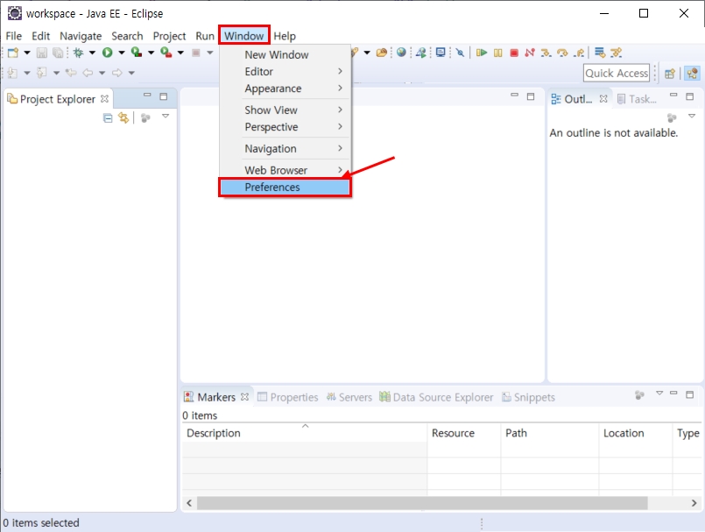
Task: Click the Back navigation arrow icon
Action: tap(88, 73)
